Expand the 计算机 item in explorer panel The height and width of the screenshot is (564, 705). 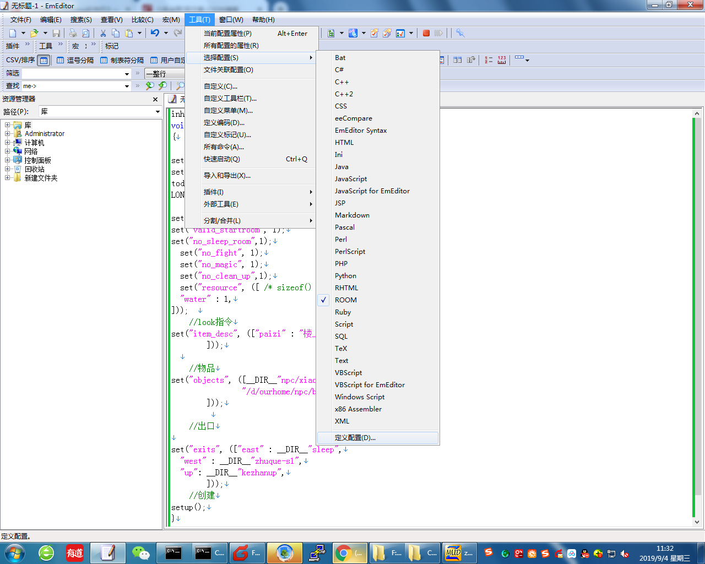tap(8, 143)
